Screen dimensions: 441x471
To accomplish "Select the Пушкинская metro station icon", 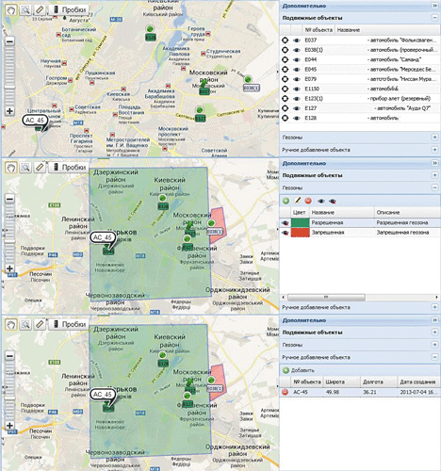I will tap(92, 83).
